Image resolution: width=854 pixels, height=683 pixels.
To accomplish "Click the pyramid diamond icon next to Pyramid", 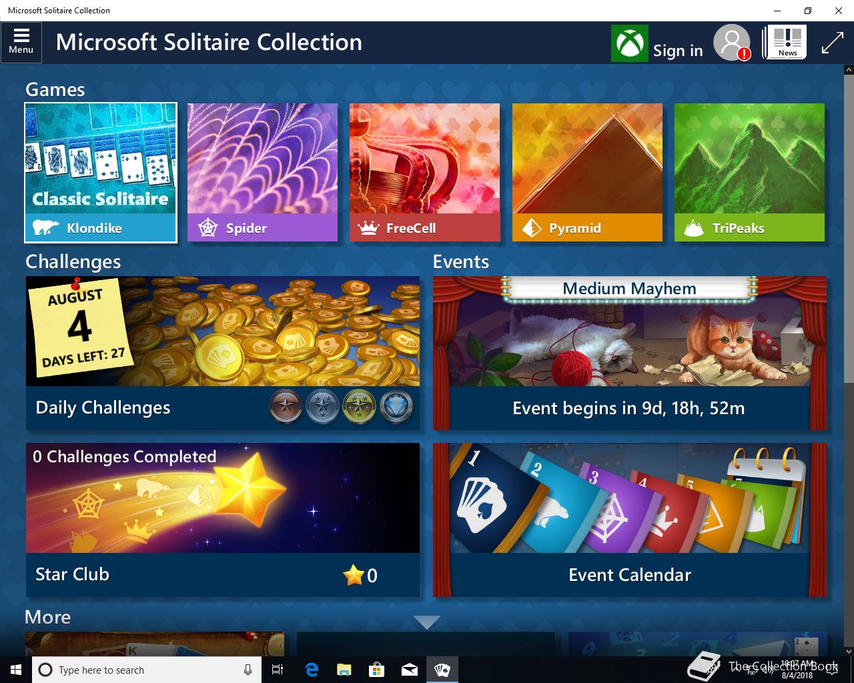I will click(532, 228).
